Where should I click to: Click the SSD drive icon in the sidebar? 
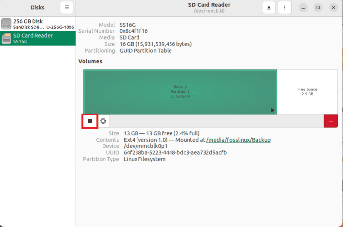tap(6, 24)
